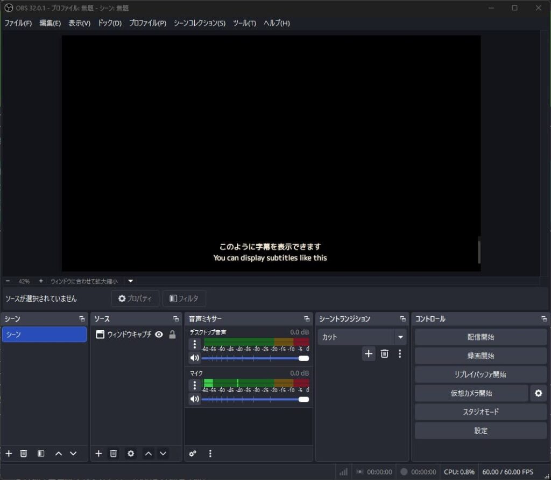
Task: Mute the マイク audio channel
Action: 194,399
